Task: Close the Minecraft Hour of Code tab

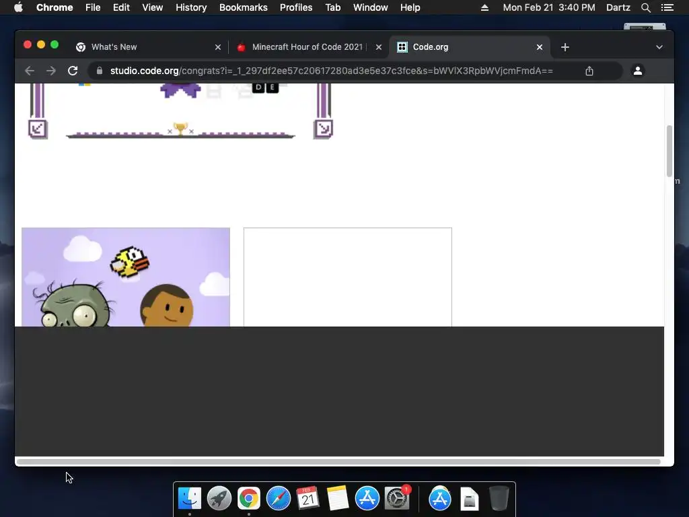Action: coord(379,47)
